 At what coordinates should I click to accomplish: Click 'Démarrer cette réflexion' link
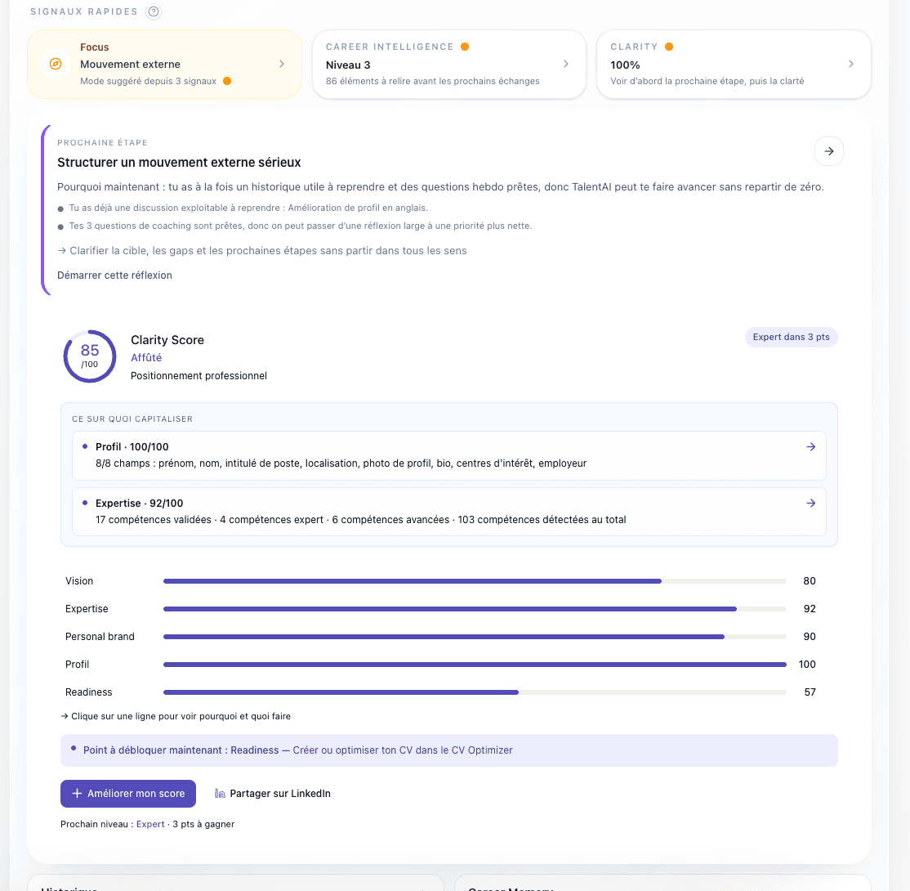pos(114,275)
